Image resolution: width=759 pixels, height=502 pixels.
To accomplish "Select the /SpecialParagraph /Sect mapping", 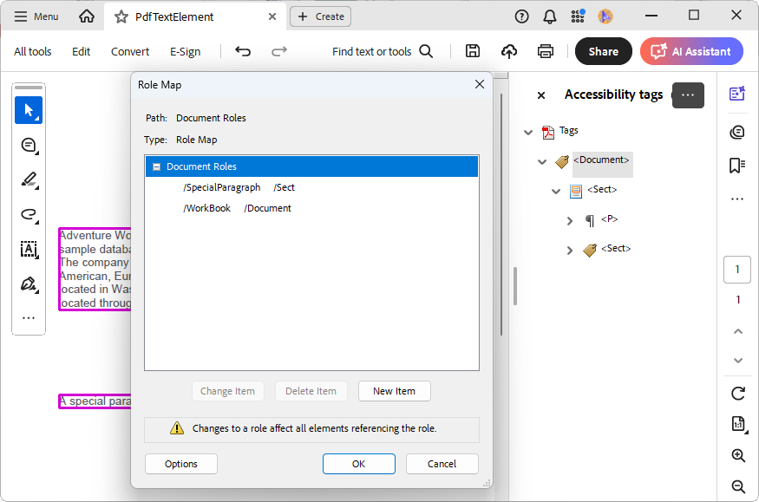I will point(239,187).
